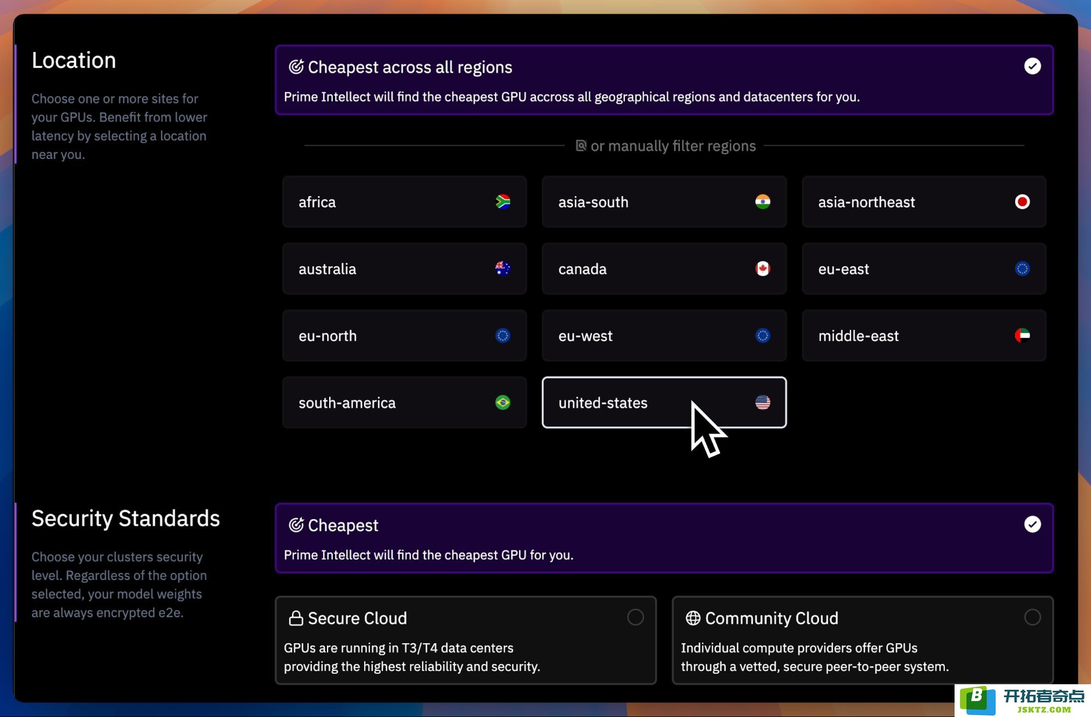This screenshot has width=1091, height=717.
Task: Choose the middle-east region
Action: tap(924, 335)
